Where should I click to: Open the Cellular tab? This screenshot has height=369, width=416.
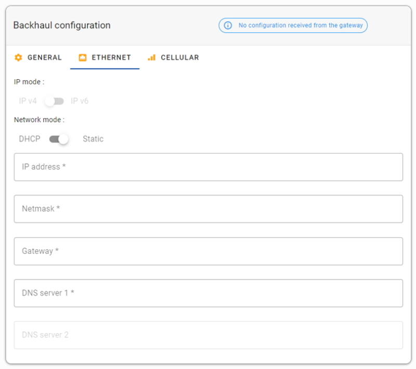tap(179, 58)
